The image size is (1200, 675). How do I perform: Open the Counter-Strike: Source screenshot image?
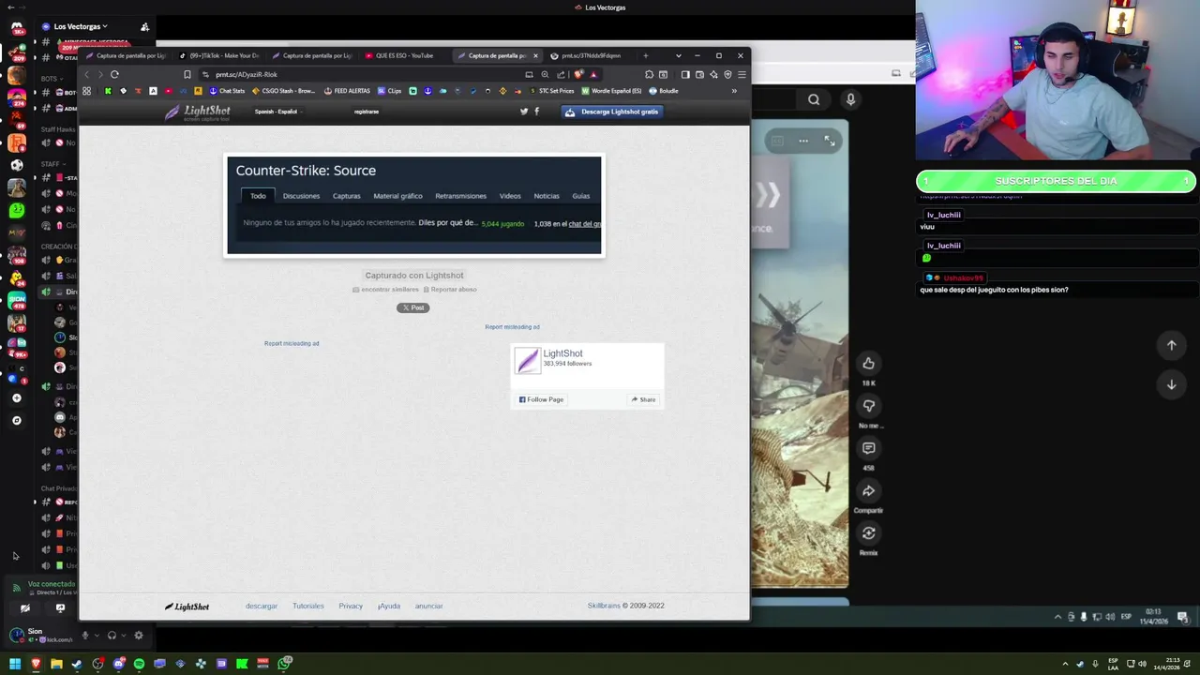click(x=414, y=205)
